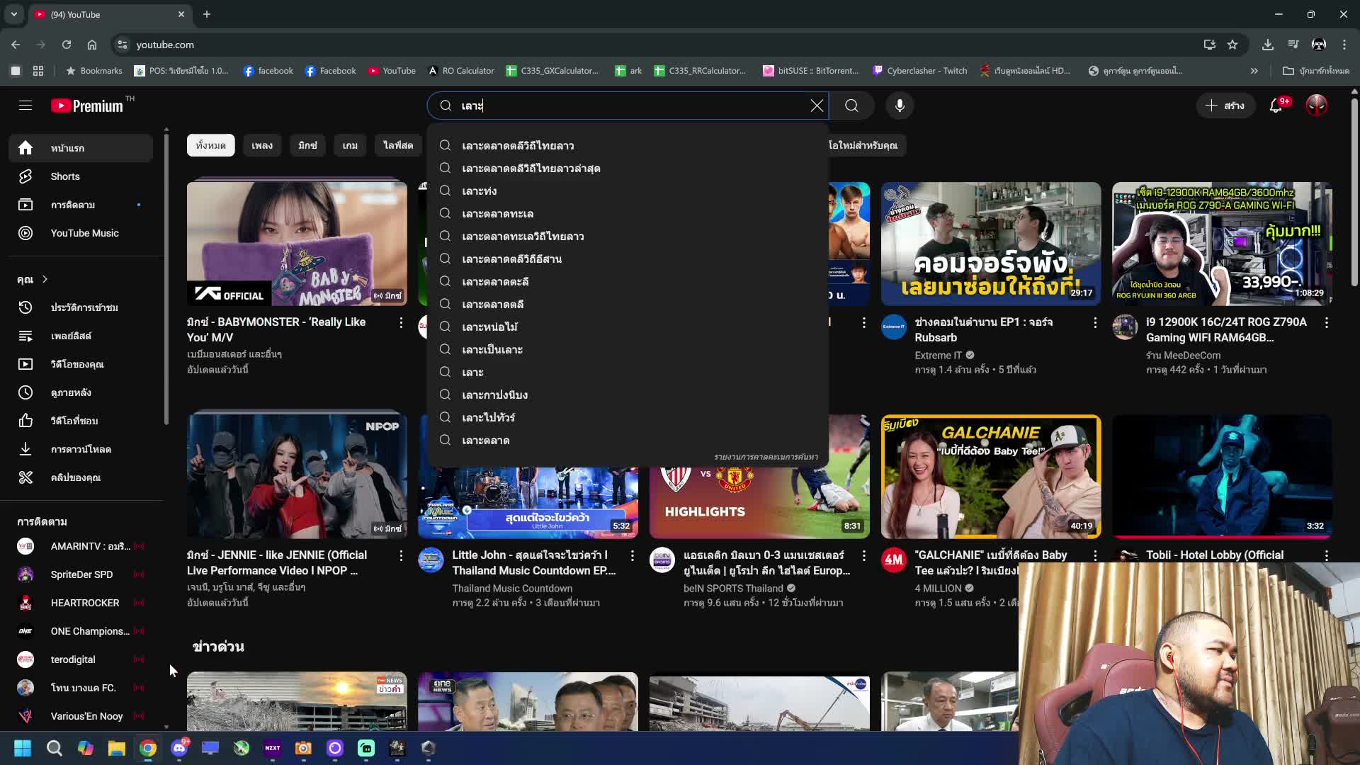Open playlists (เพลย์ลิสต์)

click(81, 336)
